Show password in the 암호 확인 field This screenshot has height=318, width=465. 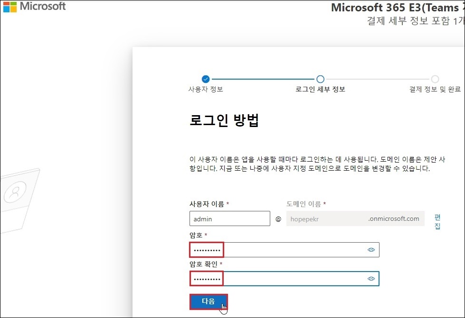tap(371, 279)
